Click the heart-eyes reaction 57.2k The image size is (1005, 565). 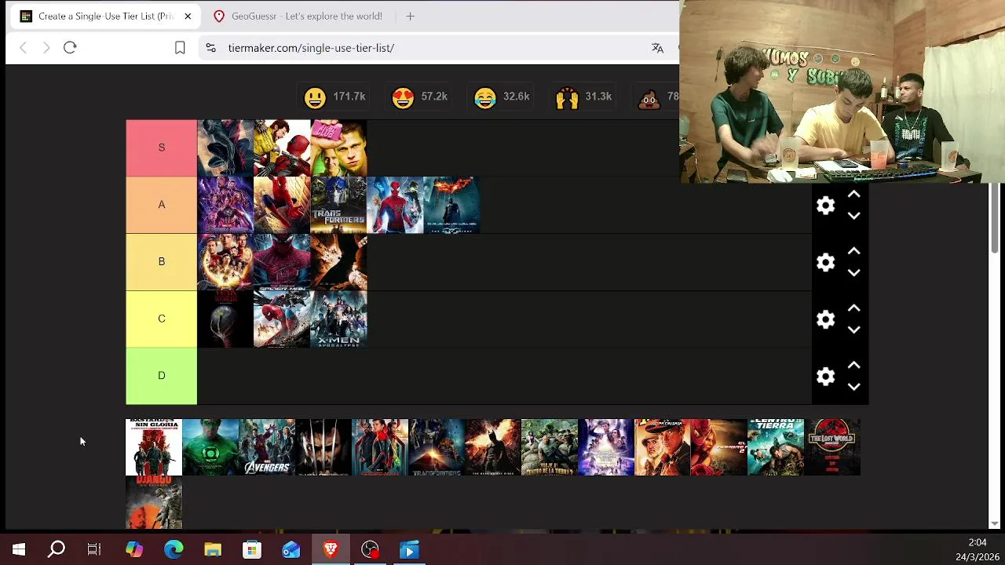419,97
